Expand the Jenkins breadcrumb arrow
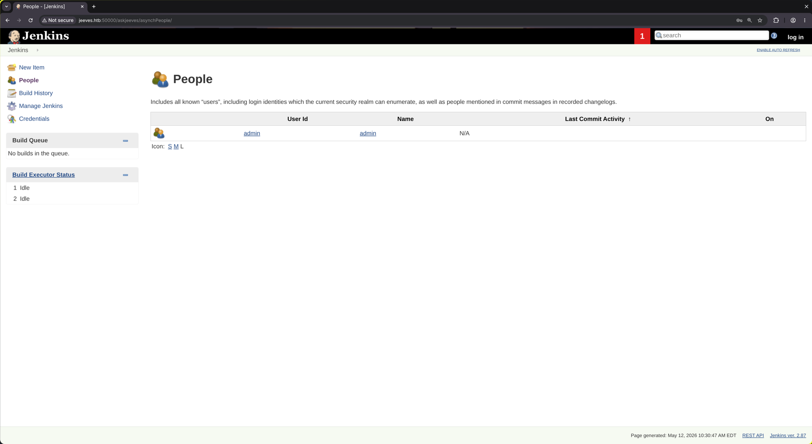This screenshot has width=812, height=444. point(37,50)
